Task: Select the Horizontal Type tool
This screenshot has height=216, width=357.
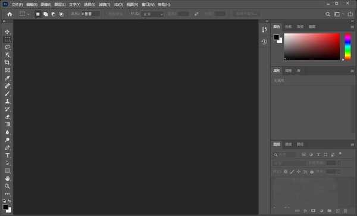Action: pos(7,155)
